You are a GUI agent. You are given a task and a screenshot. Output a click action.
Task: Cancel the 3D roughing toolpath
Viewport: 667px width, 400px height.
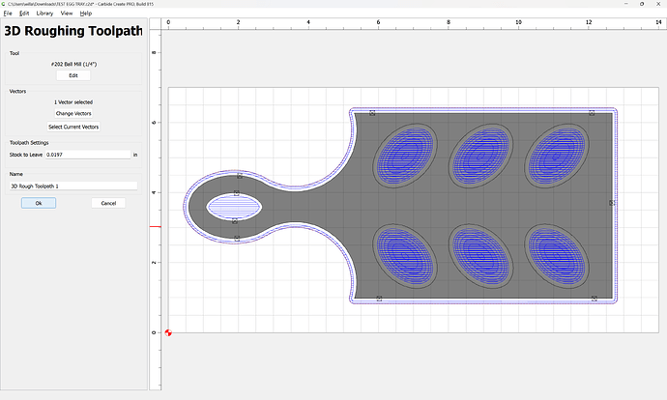[x=108, y=203]
